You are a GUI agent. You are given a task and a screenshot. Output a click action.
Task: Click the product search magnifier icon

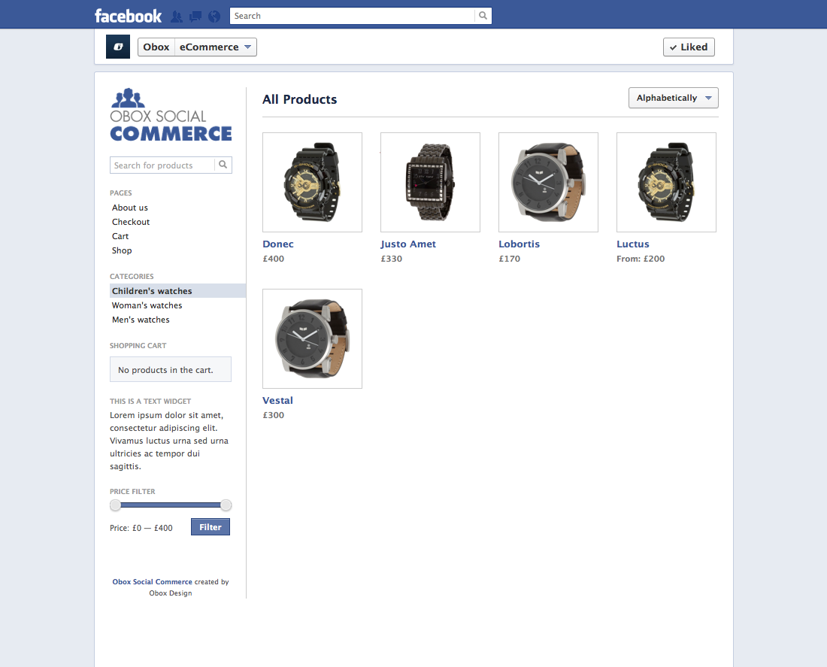[x=223, y=165]
